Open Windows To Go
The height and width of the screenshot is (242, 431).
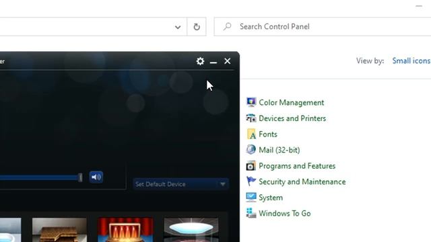point(285,214)
